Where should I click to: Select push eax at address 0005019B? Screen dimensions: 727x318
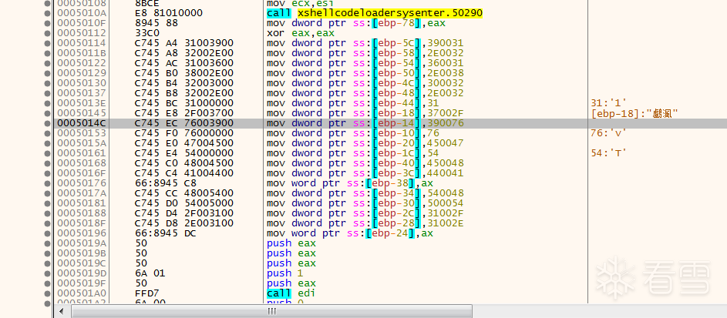tap(291, 253)
